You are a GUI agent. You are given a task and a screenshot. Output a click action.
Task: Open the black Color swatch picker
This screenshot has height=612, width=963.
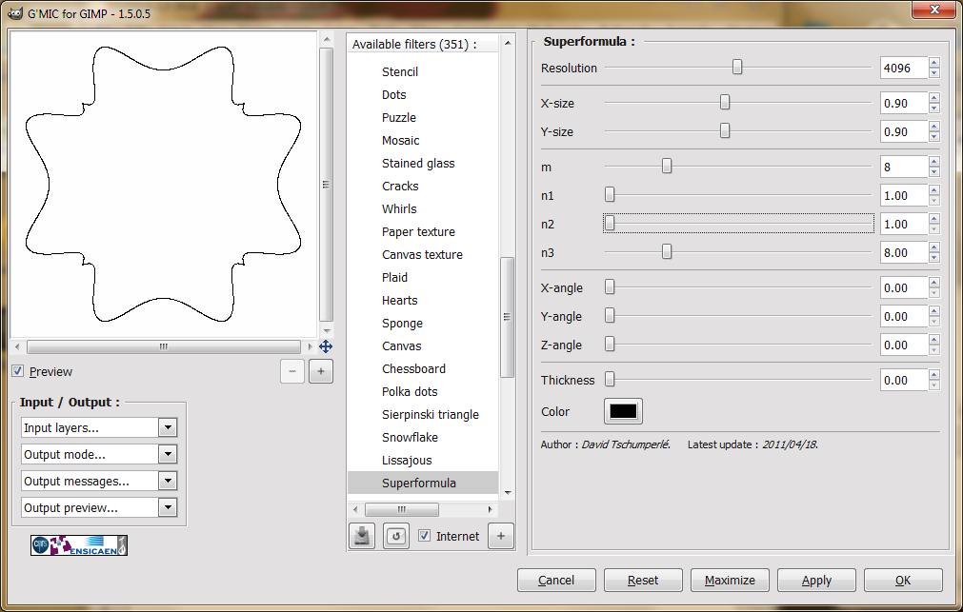pos(623,411)
